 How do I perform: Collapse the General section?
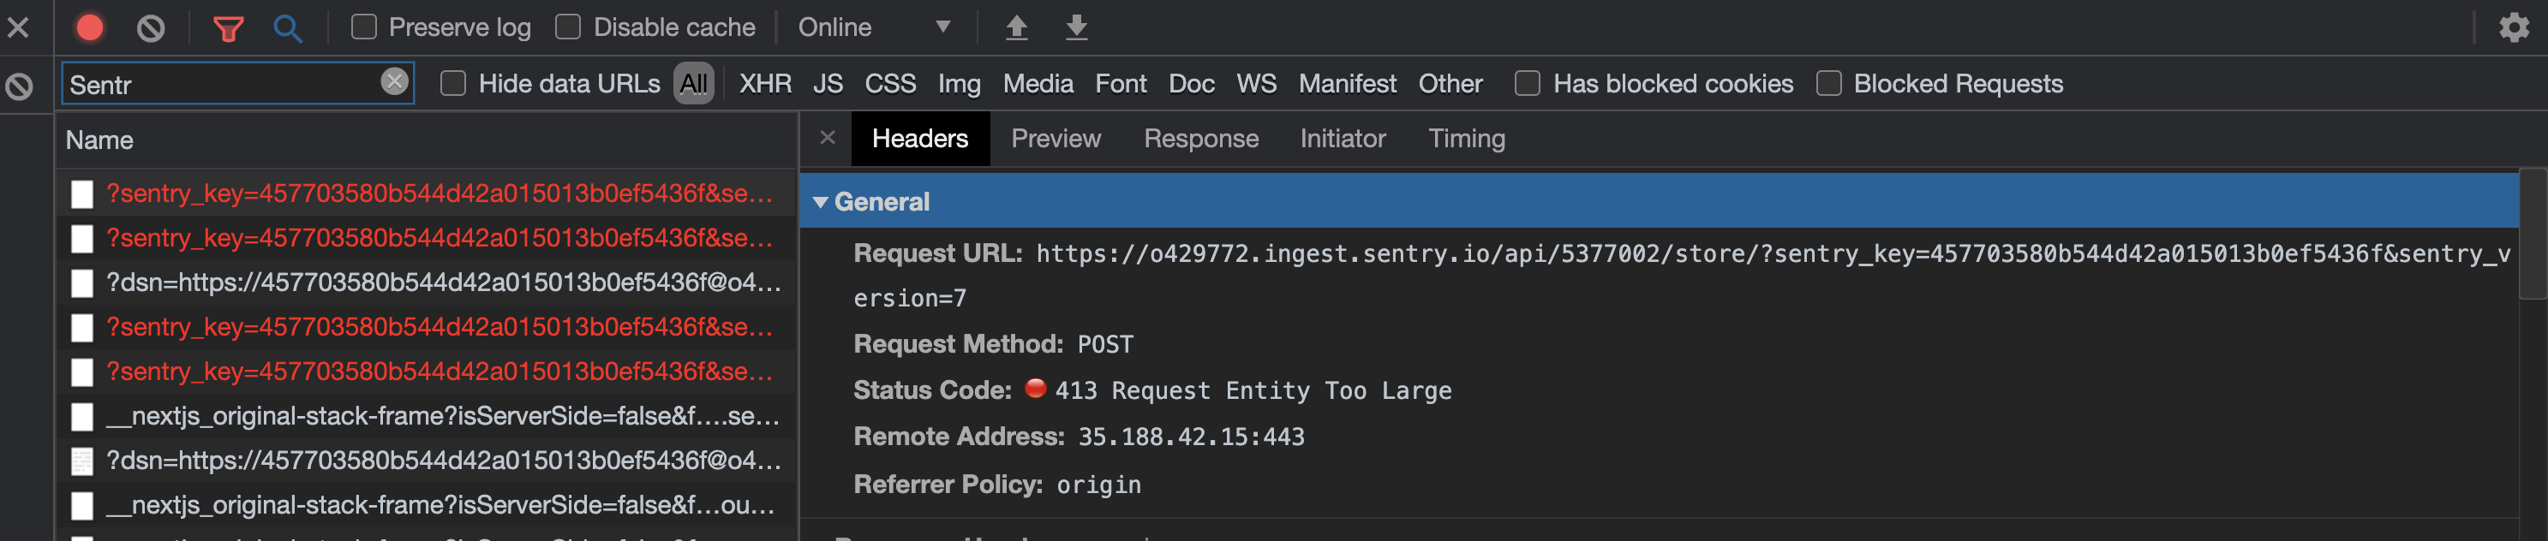(x=822, y=201)
